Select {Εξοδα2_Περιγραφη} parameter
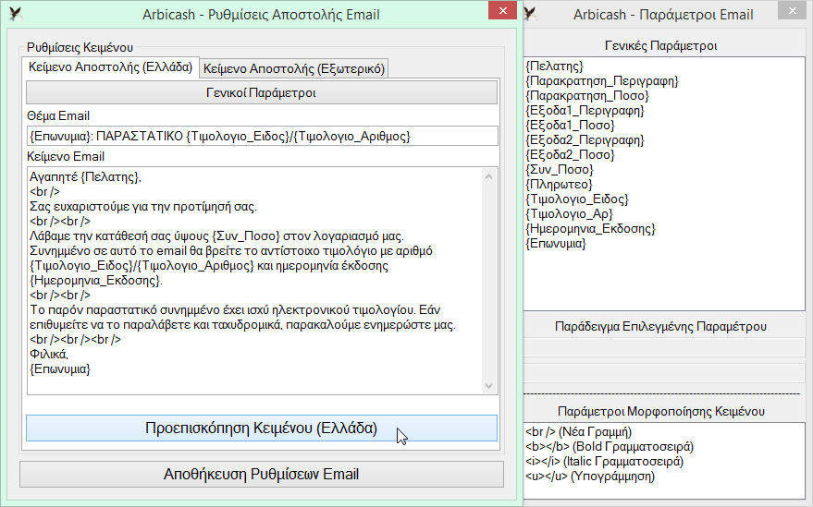The height and width of the screenshot is (507, 813). point(585,139)
